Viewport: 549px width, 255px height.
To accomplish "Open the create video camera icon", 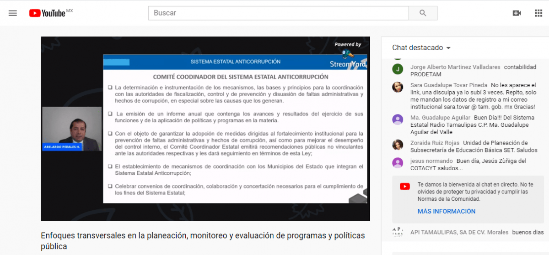I will click(x=517, y=13).
